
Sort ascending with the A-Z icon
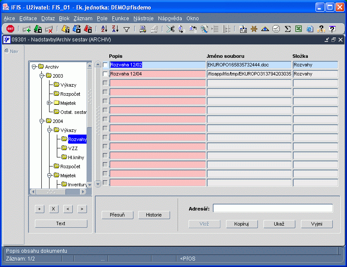pos(104,29)
